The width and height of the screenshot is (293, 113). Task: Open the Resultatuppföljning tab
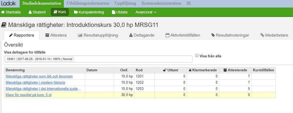tap(98, 35)
